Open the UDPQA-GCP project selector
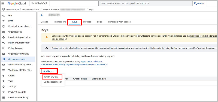 (40, 4)
